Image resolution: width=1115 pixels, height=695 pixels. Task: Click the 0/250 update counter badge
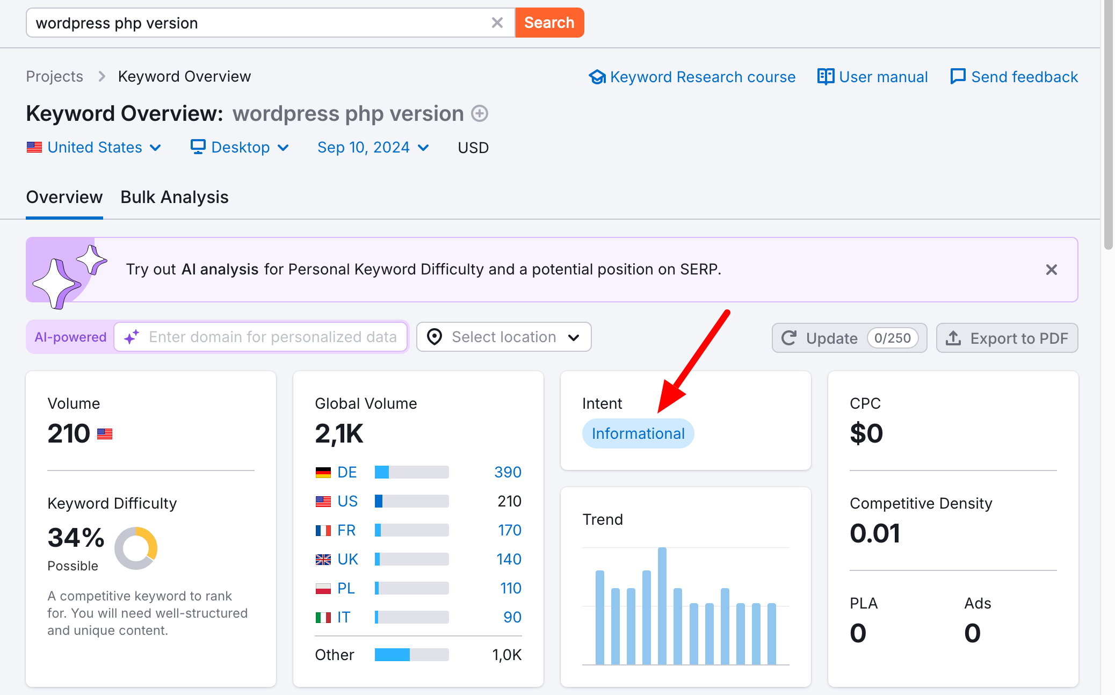click(893, 338)
